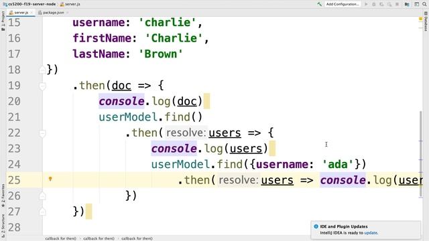Screen dimensions: 429x241
Task: Close the package.json editor tab
Action: click(x=67, y=13)
